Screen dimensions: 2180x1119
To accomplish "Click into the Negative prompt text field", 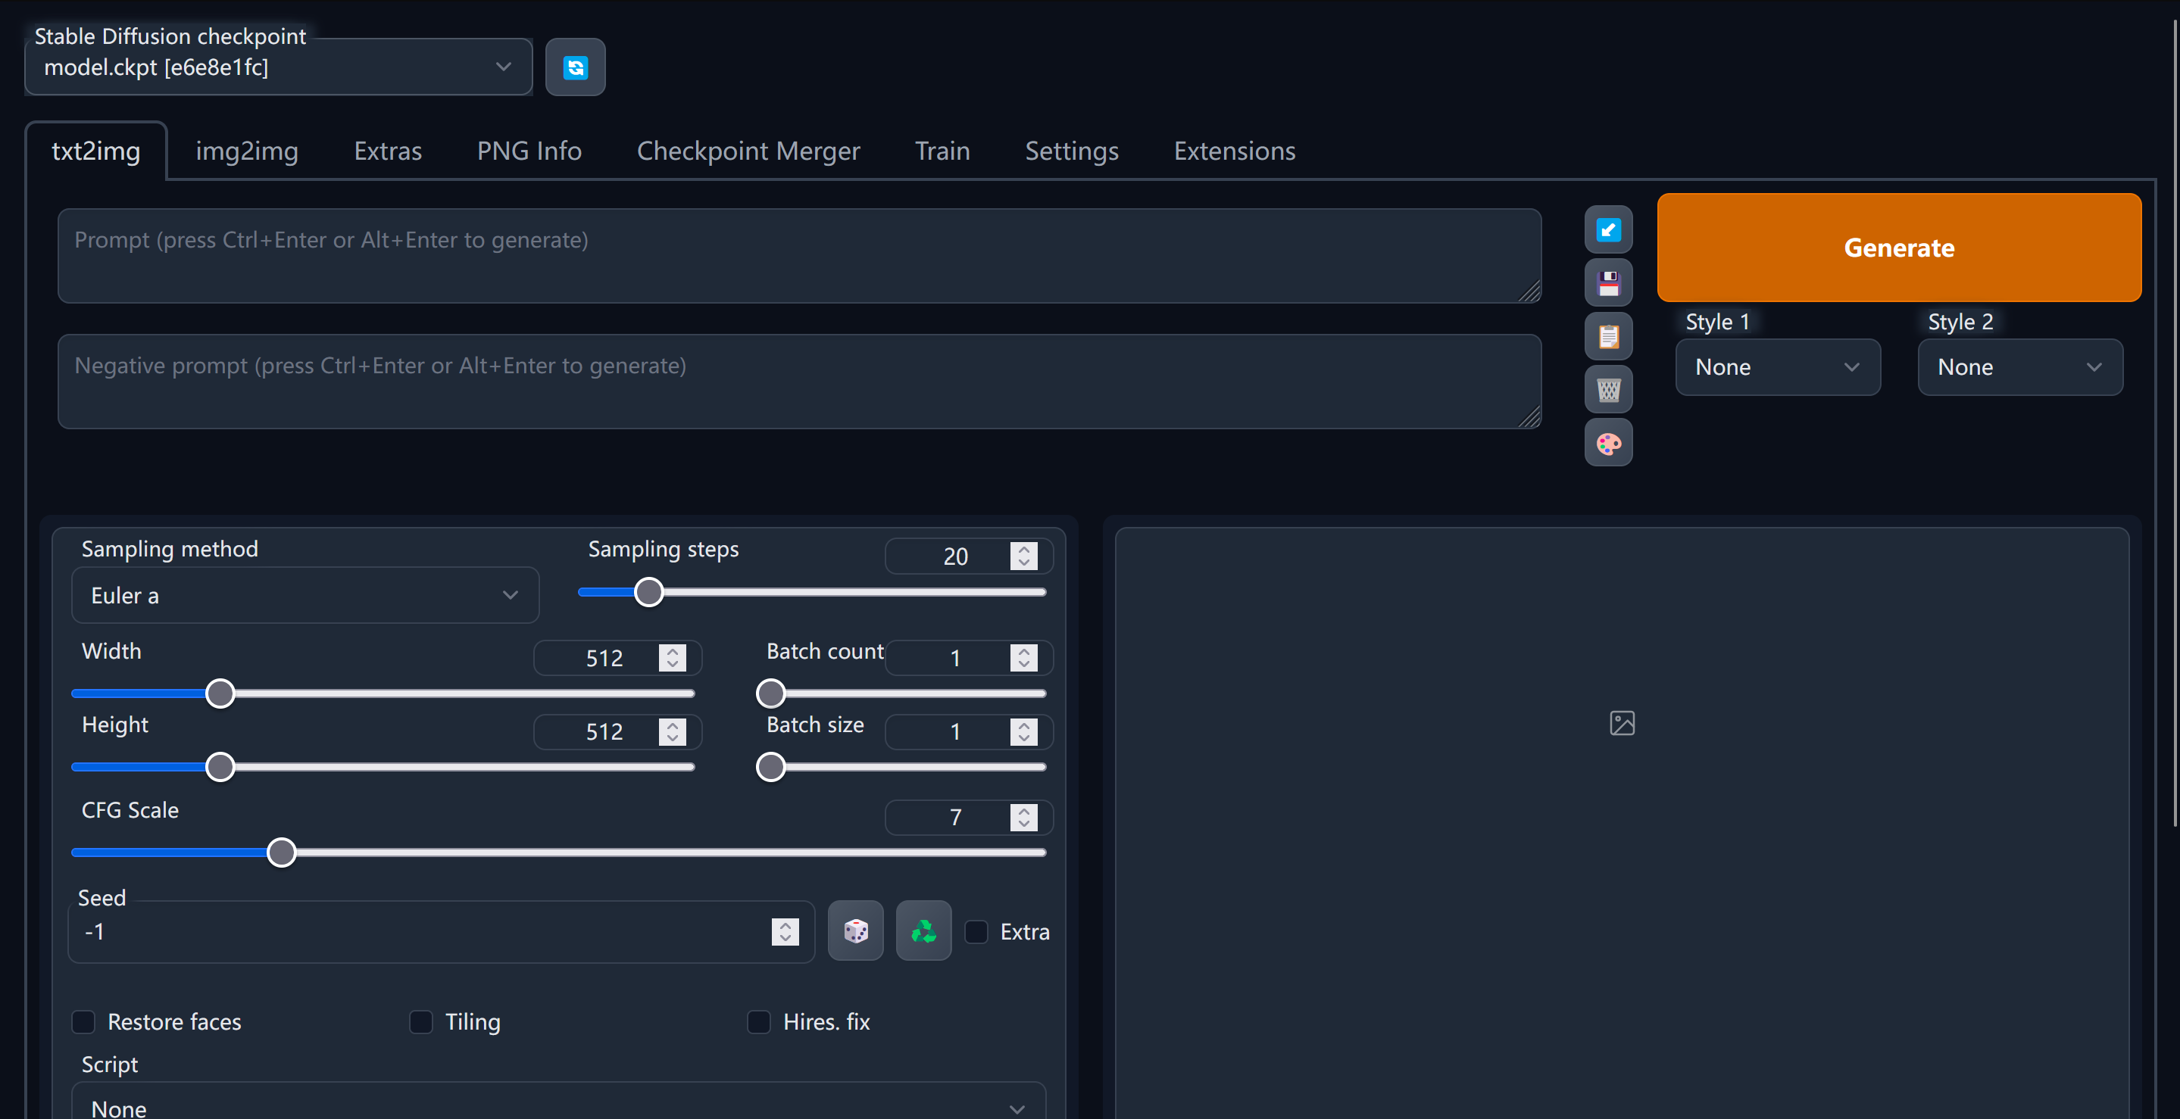I will [x=798, y=381].
